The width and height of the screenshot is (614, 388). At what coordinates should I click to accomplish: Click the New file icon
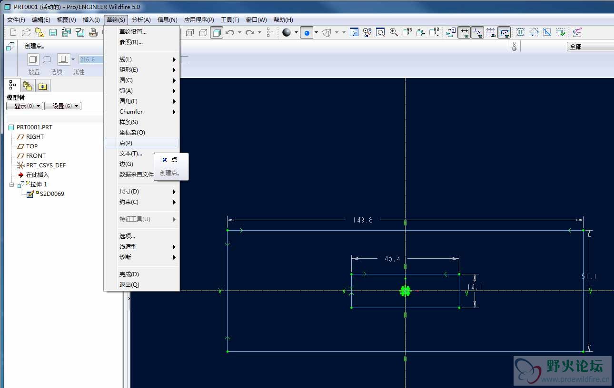pyautogui.click(x=13, y=32)
